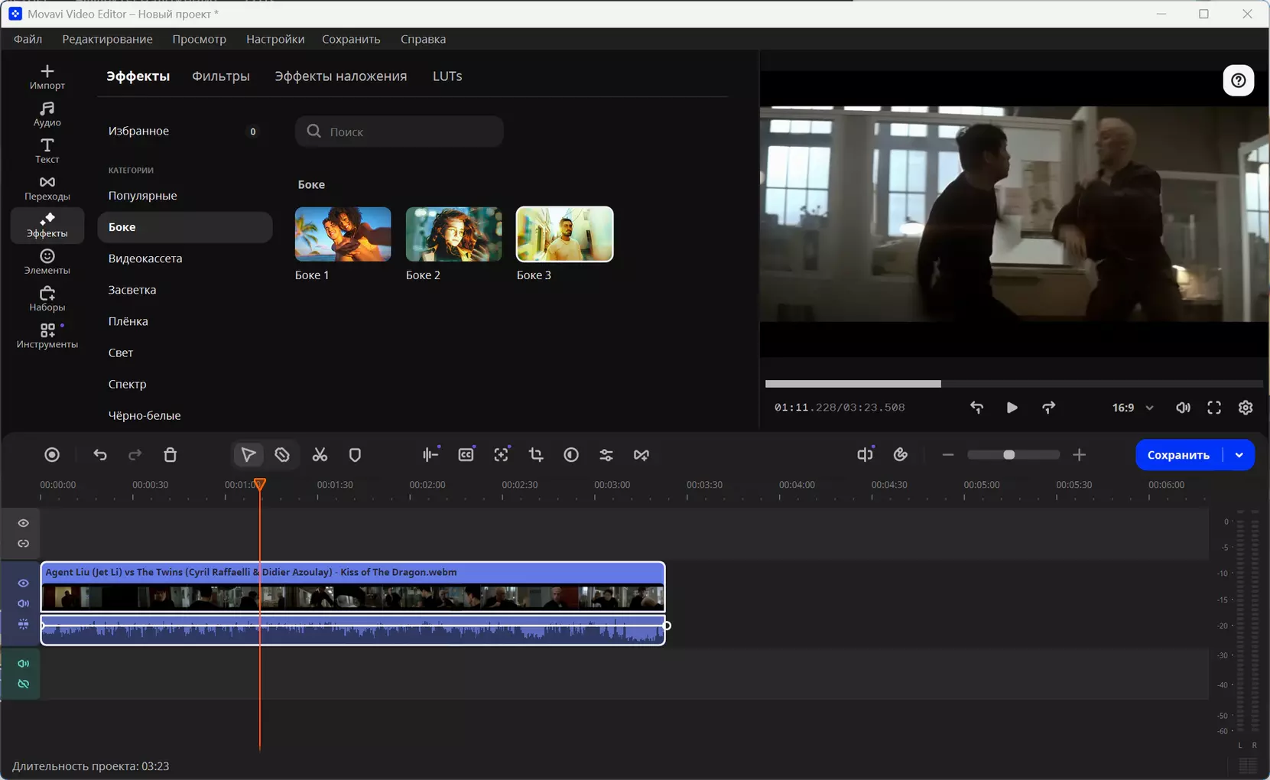
Task: Open clip properties sliders icon
Action: click(606, 455)
